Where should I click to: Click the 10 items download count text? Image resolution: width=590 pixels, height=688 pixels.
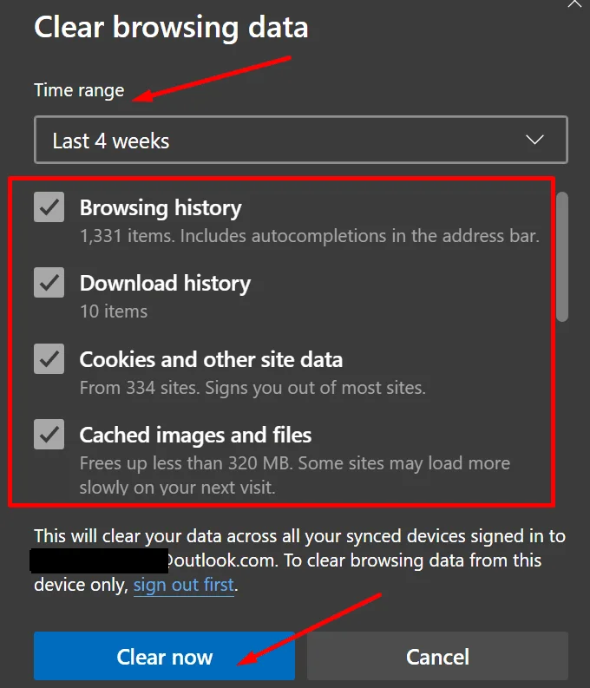[114, 311]
